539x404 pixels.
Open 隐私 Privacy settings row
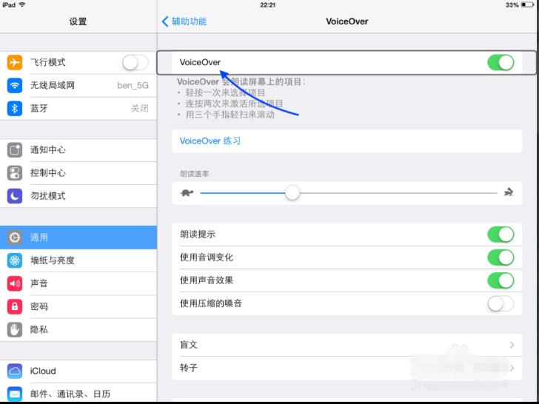click(x=78, y=330)
